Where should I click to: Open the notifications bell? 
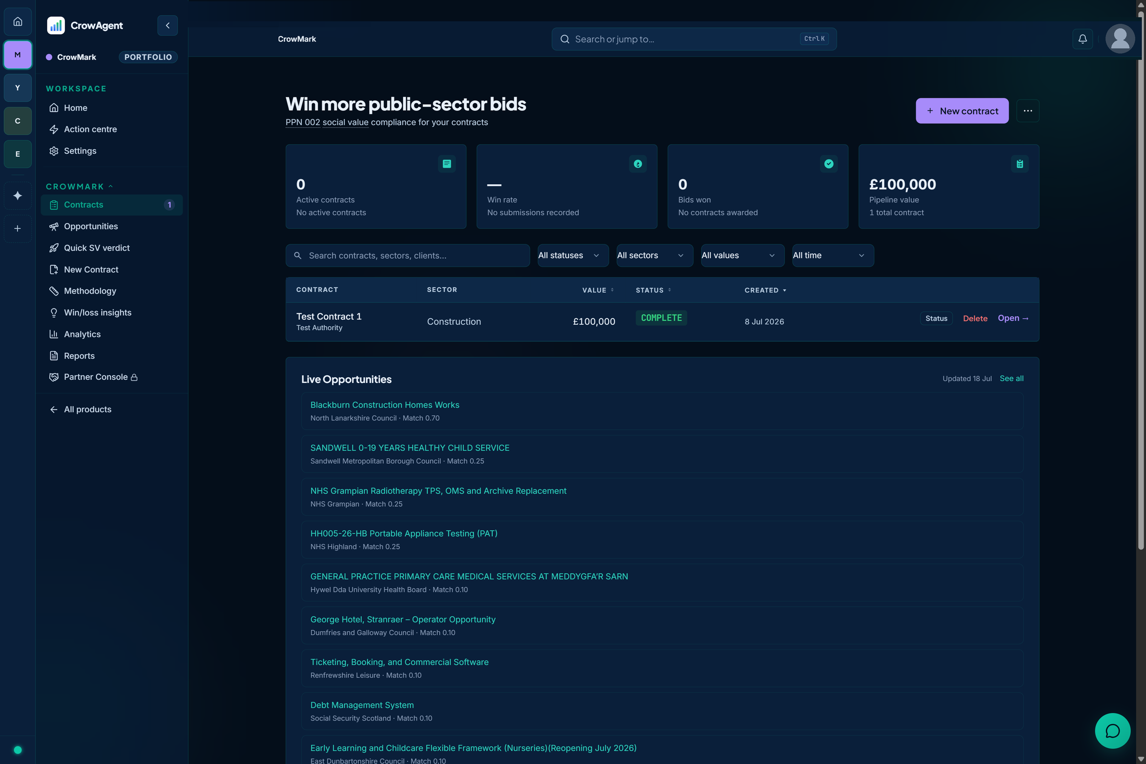pos(1082,39)
